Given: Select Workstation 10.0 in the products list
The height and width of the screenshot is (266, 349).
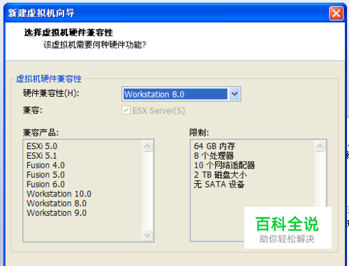Looking at the screenshot, I should pyautogui.click(x=59, y=194).
